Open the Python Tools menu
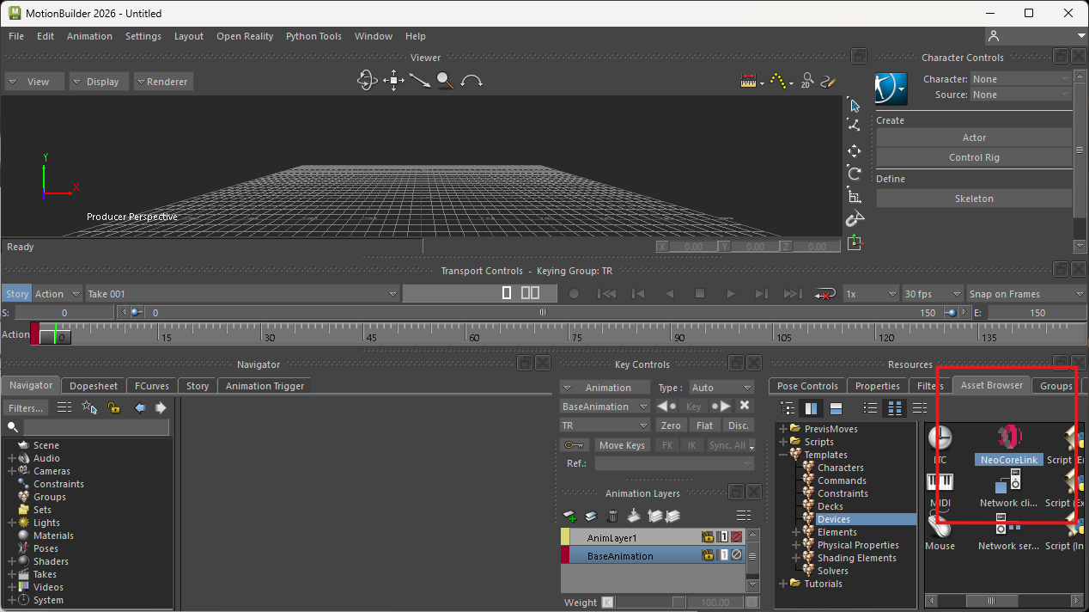 pos(313,36)
